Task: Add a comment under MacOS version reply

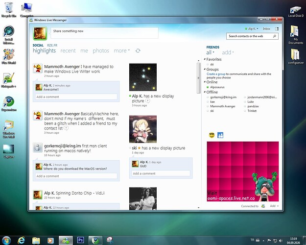Action: click(x=76, y=176)
